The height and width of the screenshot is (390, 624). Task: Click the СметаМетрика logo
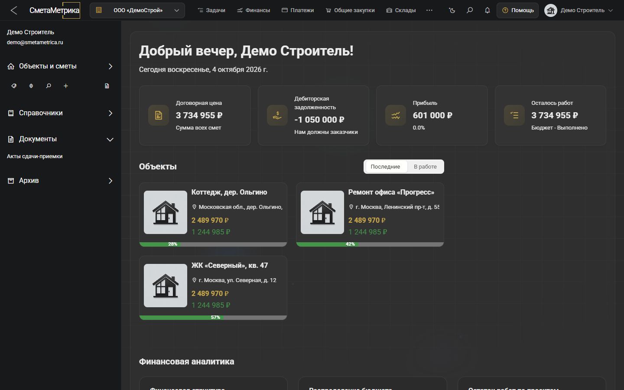[55, 10]
